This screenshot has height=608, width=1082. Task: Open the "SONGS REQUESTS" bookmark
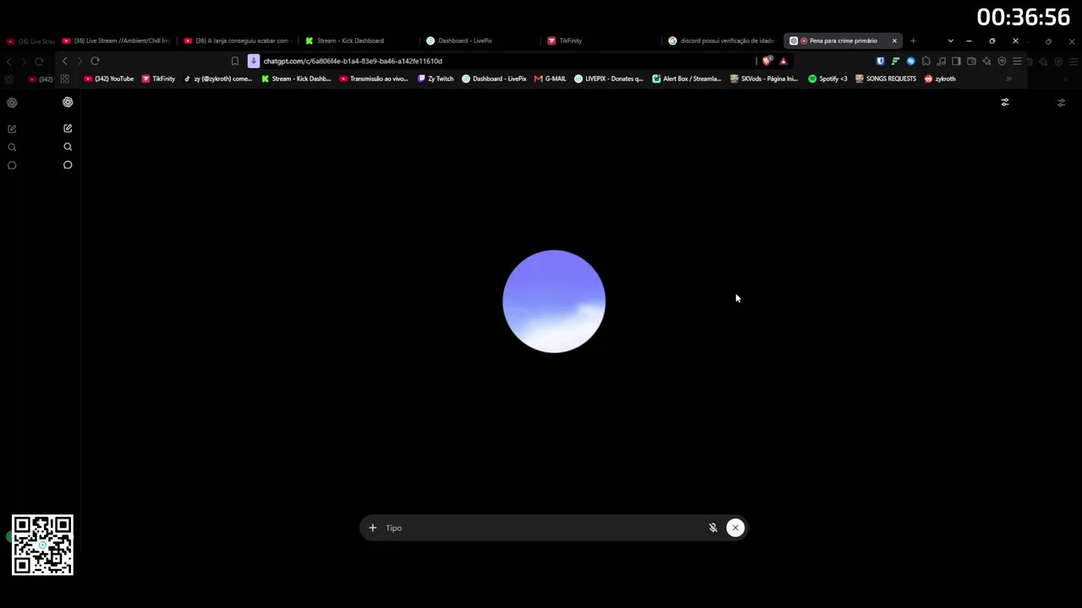coord(885,79)
